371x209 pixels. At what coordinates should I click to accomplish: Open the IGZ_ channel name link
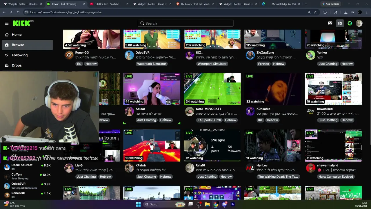[199, 53]
